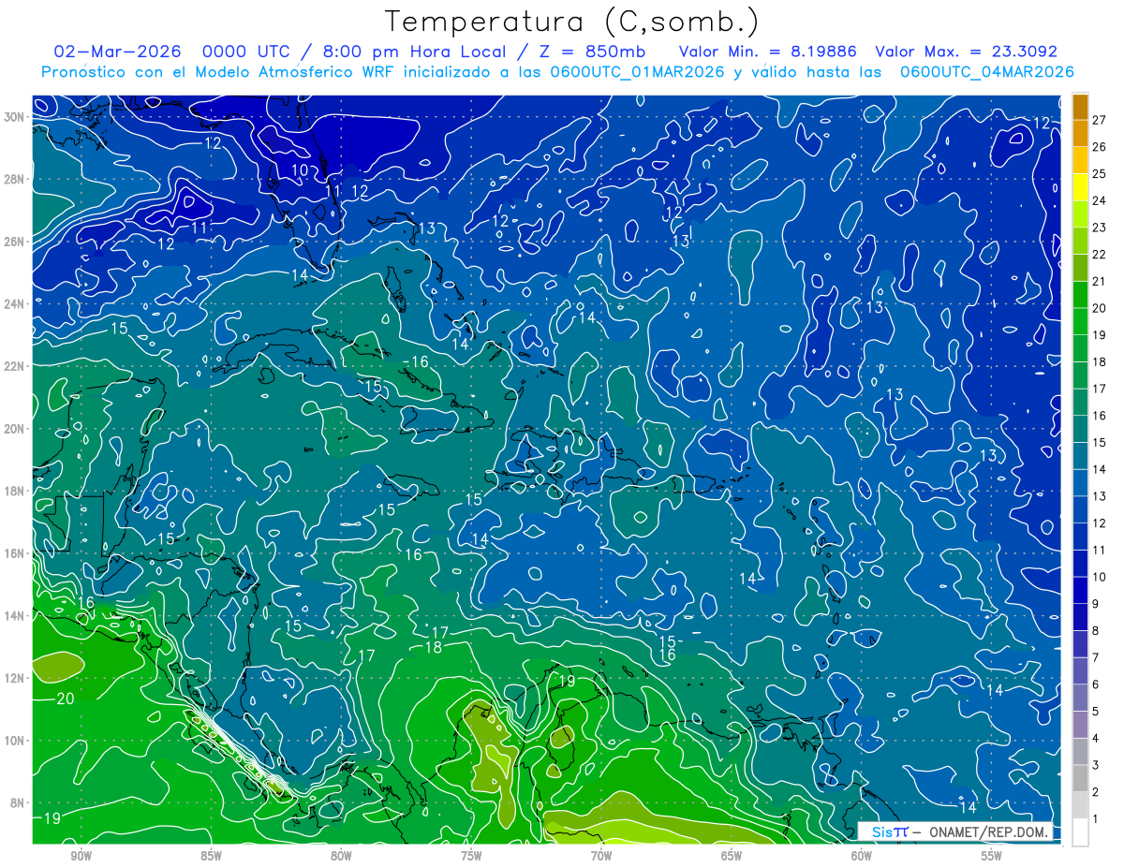Image resolution: width=1124 pixels, height=868 pixels.
Task: Click the colorbar label 21
Action: [x=1099, y=282]
